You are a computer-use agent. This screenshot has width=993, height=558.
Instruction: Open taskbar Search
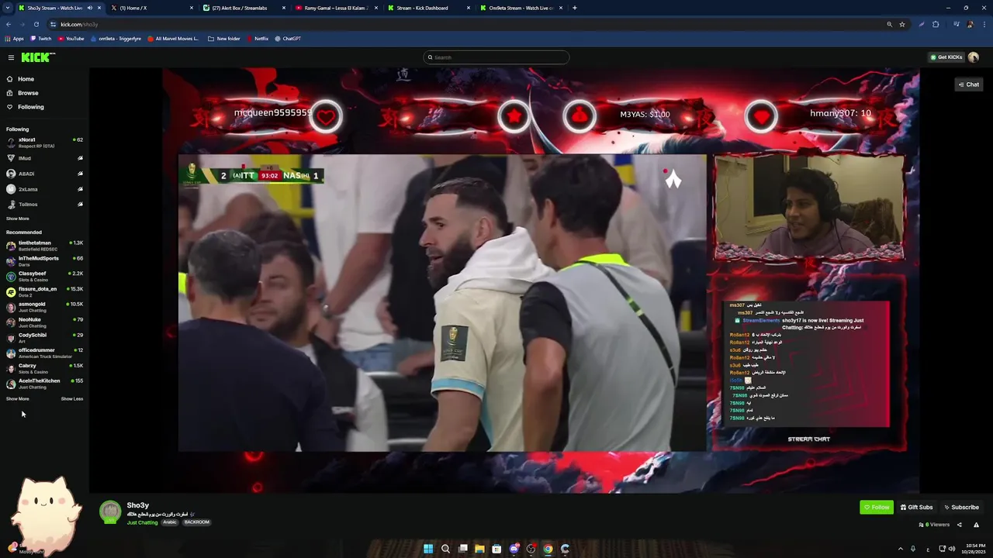click(x=445, y=549)
